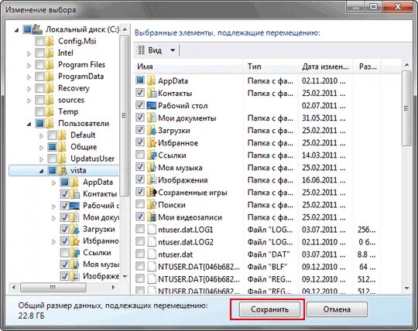Click the file list vertical scrollbar thumb

click(407, 108)
